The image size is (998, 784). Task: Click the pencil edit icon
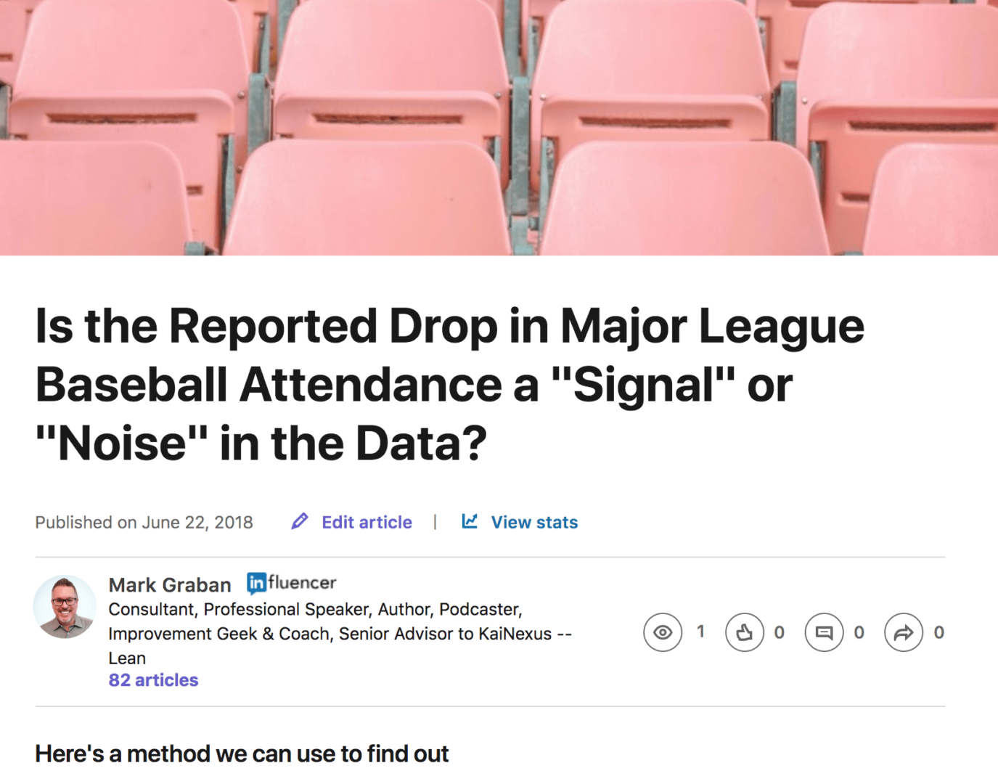pos(300,521)
